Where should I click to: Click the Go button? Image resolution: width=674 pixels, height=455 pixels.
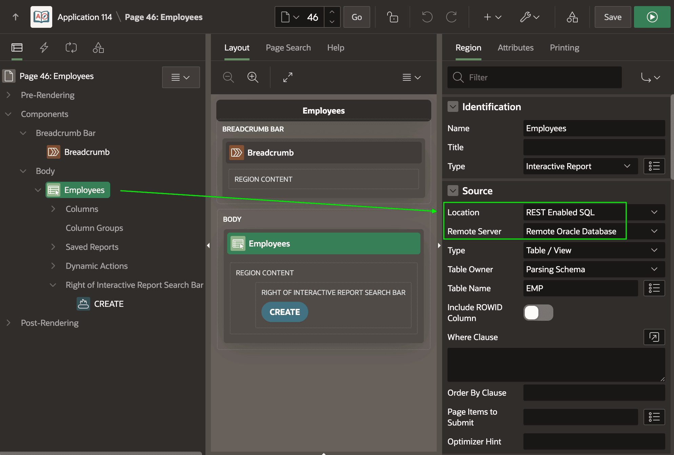[357, 17]
